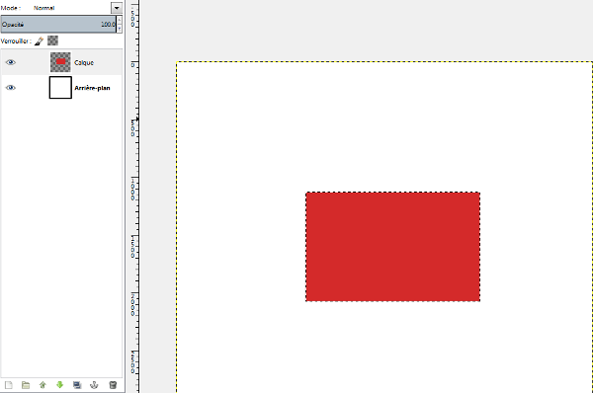
Task: Decrease opacity with the down stepper arrow
Action: point(120,29)
